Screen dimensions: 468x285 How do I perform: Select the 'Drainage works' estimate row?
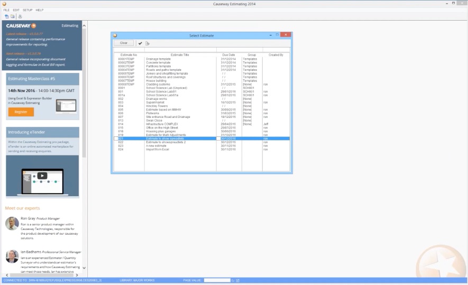point(202,99)
